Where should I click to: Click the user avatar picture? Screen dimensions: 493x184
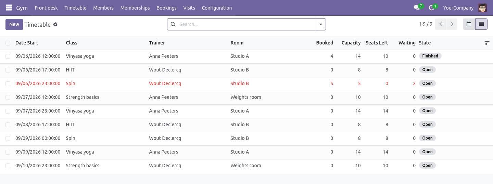pyautogui.click(x=482, y=8)
